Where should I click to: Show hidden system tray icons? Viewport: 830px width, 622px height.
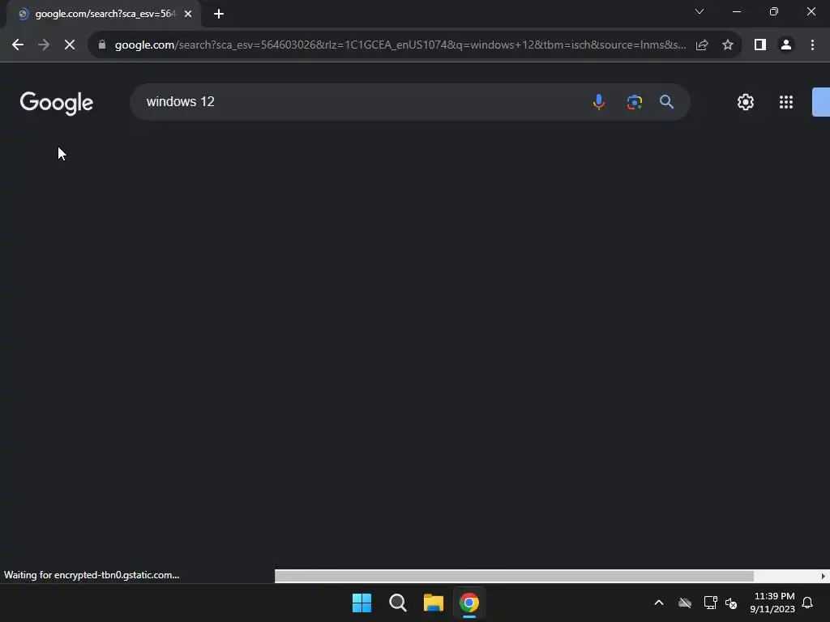point(659,603)
